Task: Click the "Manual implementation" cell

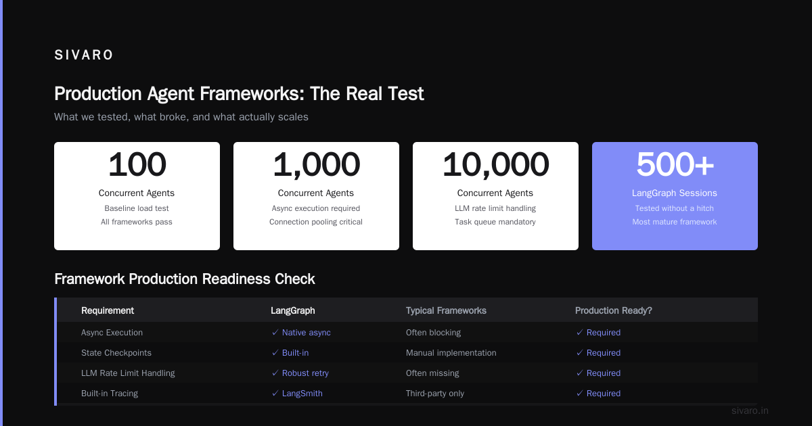Action: click(x=451, y=353)
